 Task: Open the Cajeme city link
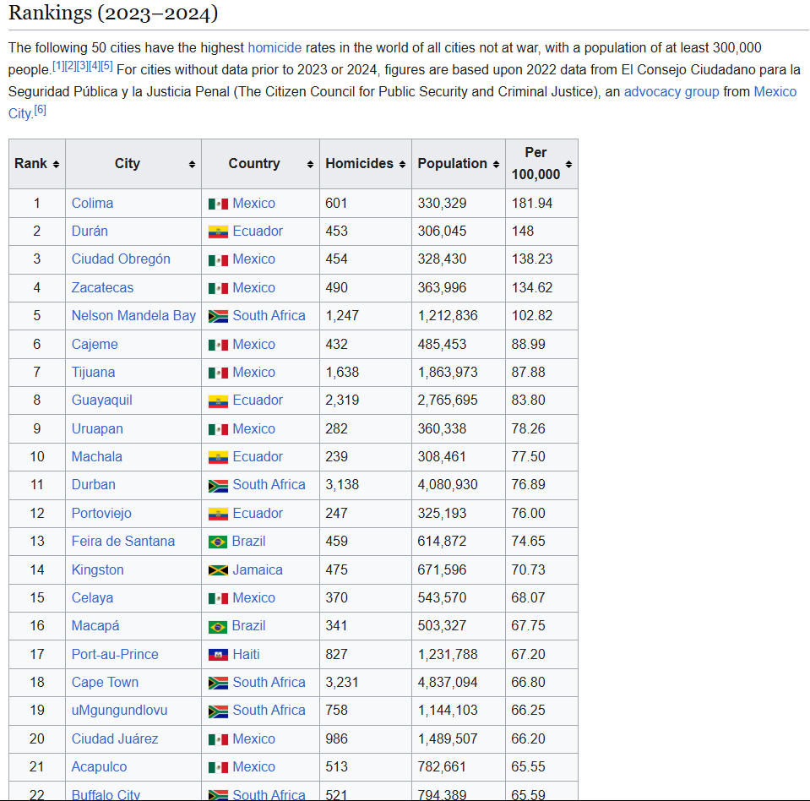tap(95, 344)
